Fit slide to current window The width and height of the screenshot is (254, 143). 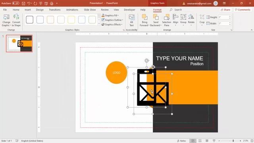(252, 141)
